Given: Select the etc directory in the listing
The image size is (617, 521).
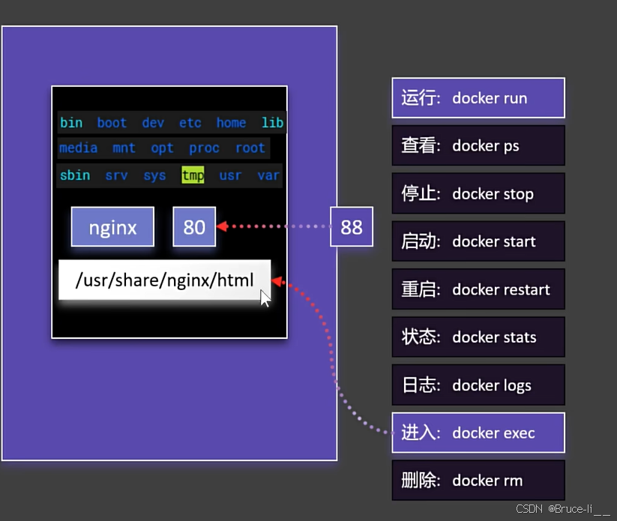Looking at the screenshot, I should click(x=190, y=123).
